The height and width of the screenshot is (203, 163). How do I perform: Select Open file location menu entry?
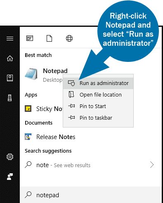pos(98,95)
